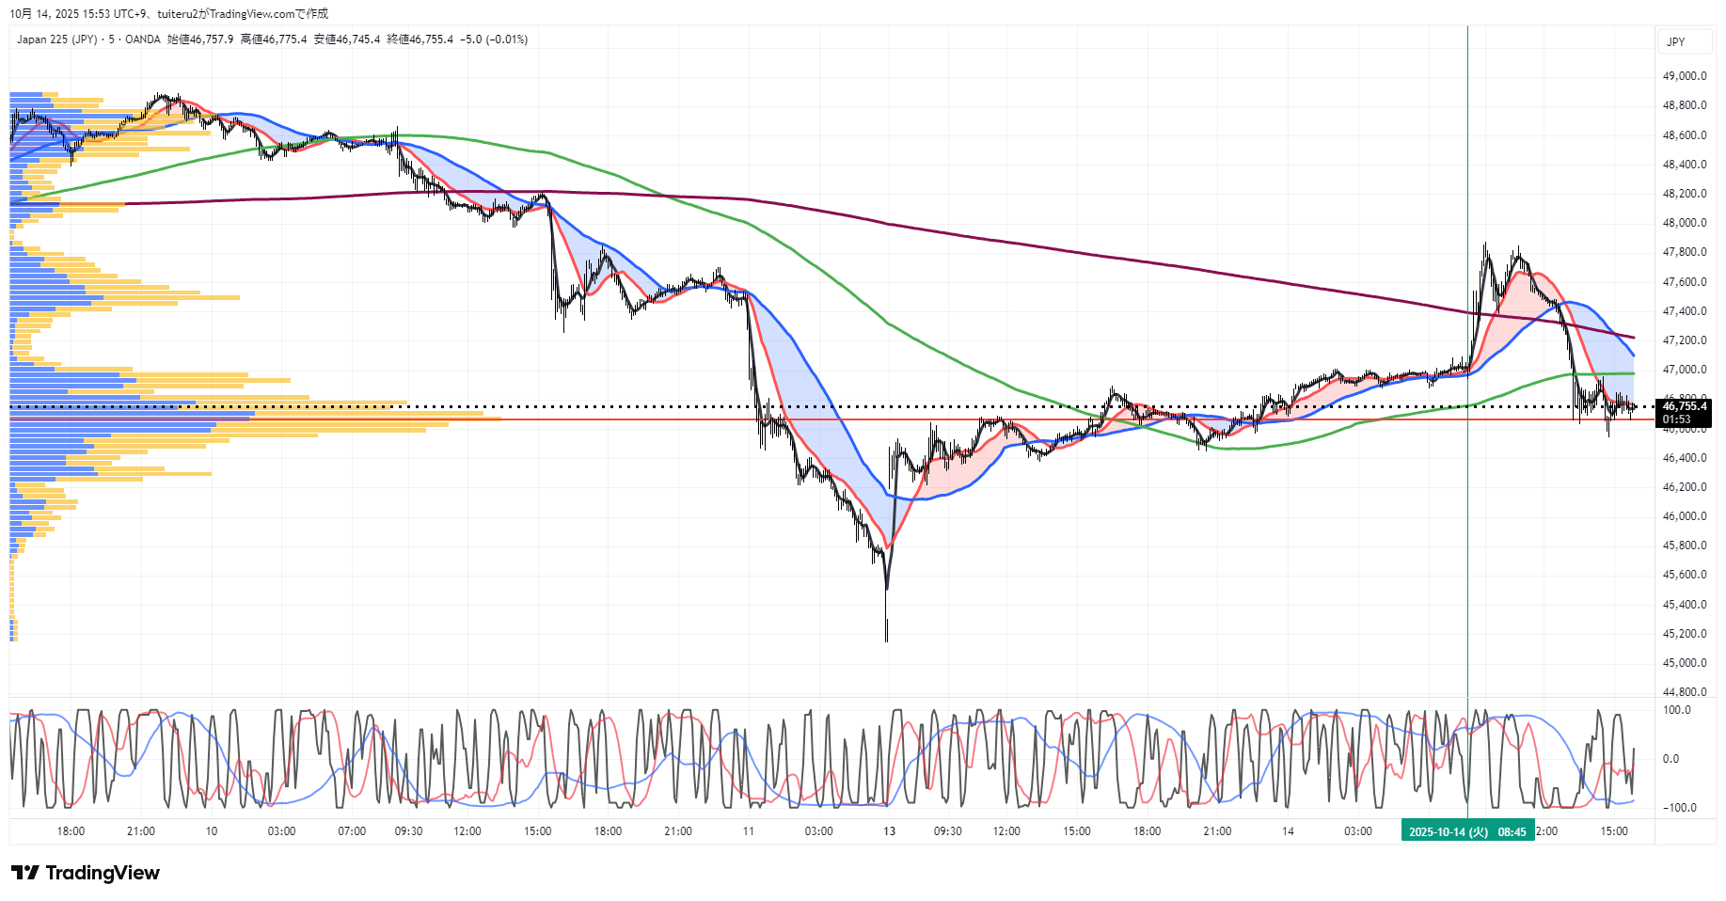Click the closing value 終値46,755.4 in header
1726x901 pixels.
[x=420, y=40]
